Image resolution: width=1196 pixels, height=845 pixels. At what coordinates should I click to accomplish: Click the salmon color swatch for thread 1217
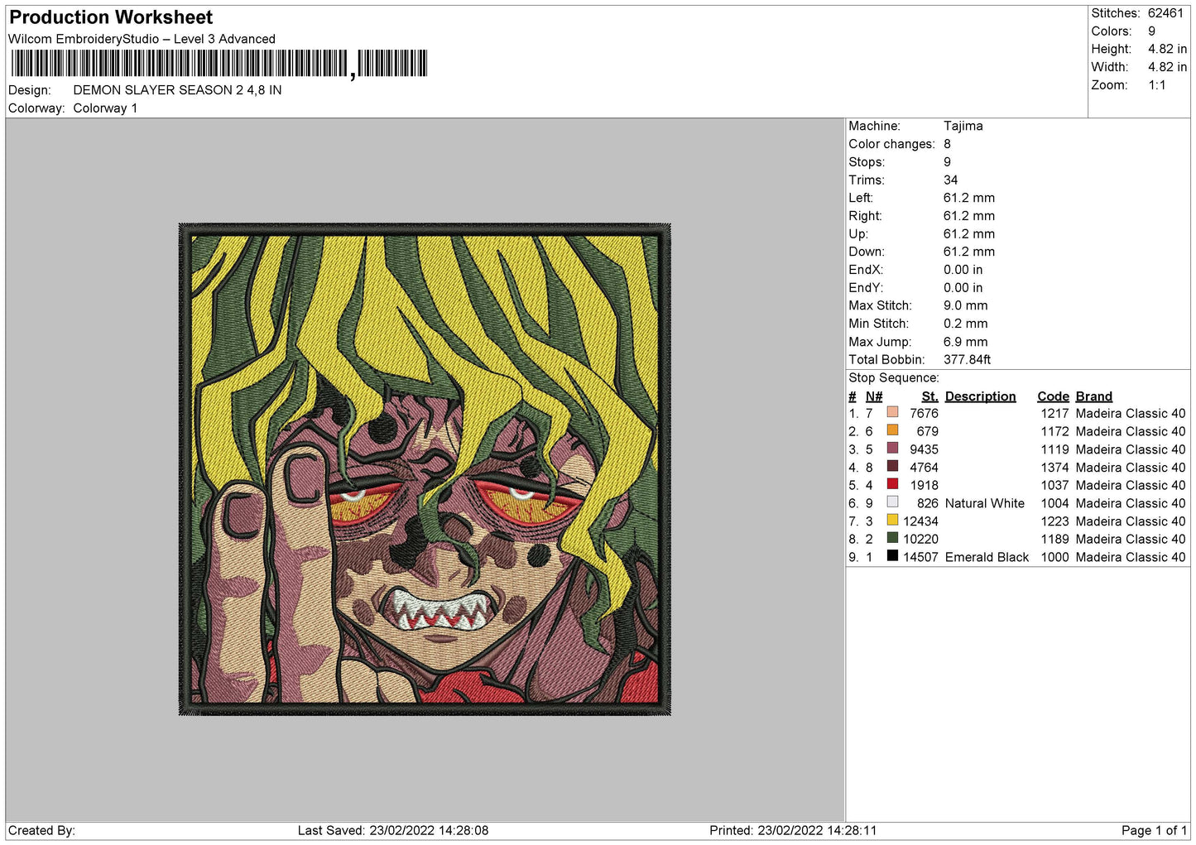(892, 412)
